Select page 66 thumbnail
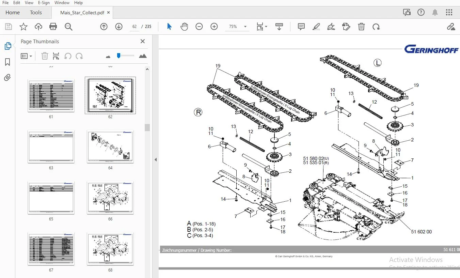This screenshot has height=278, width=460. click(x=110, y=198)
